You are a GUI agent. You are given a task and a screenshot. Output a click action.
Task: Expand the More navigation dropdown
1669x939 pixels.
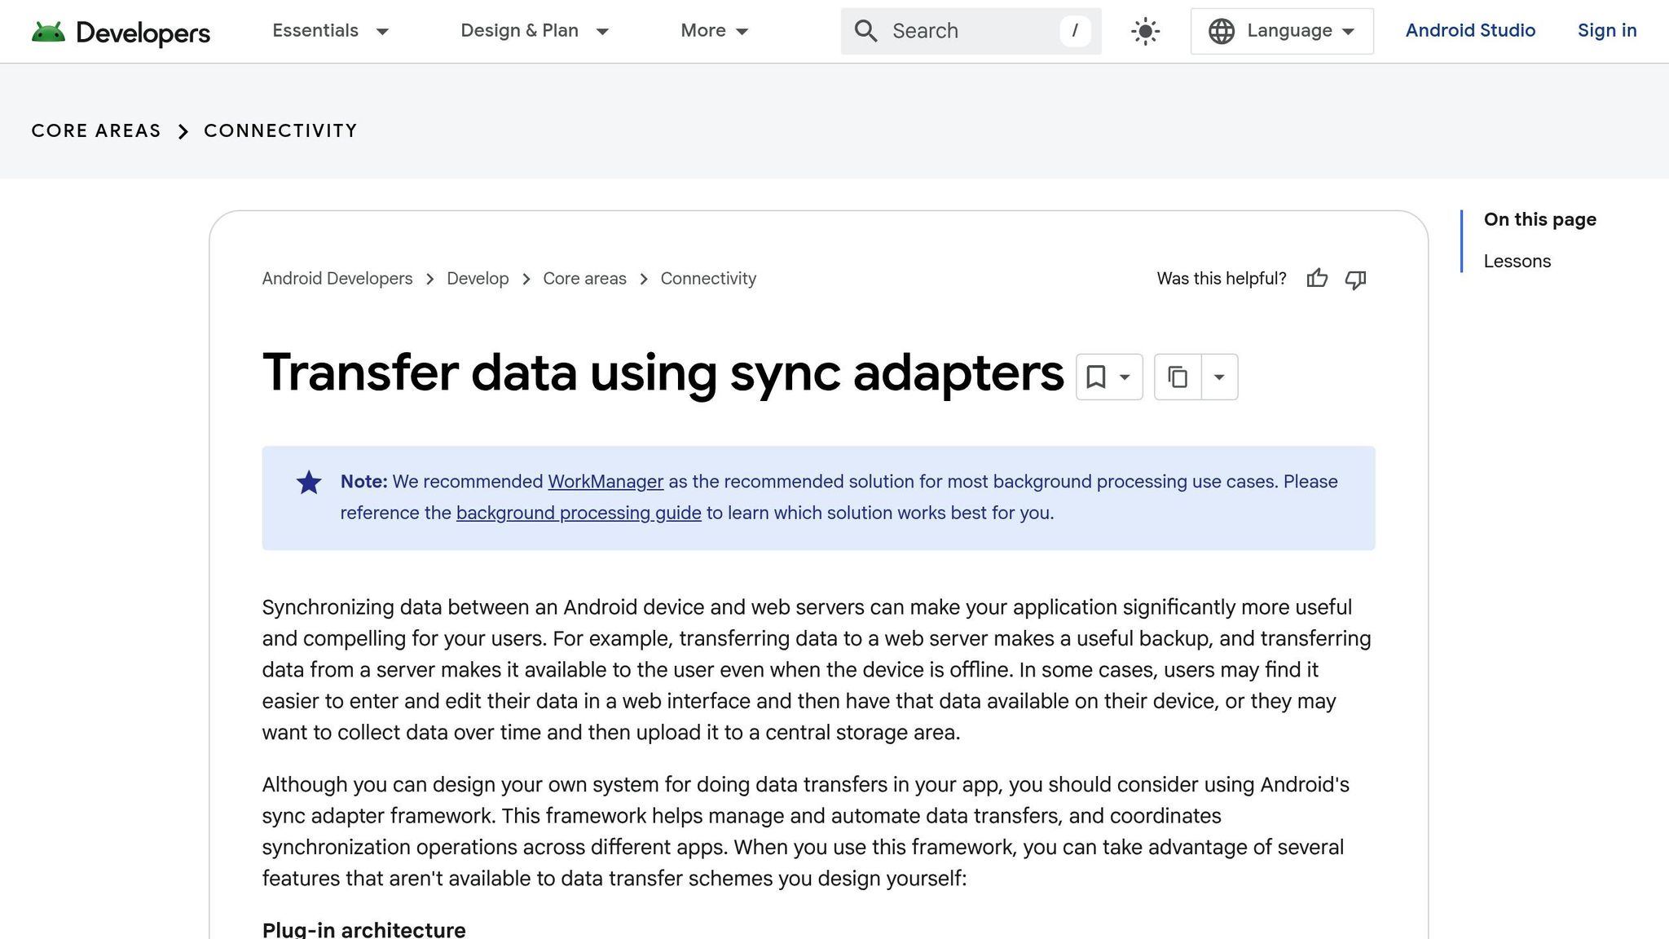(714, 31)
